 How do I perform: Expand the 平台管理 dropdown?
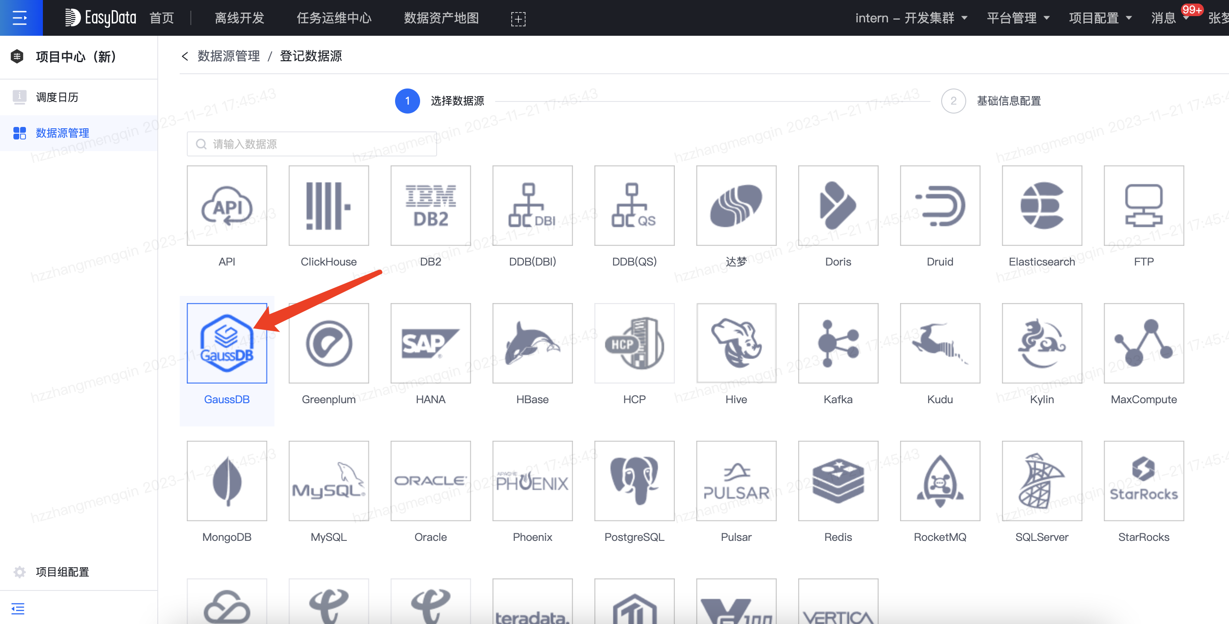coord(1018,18)
